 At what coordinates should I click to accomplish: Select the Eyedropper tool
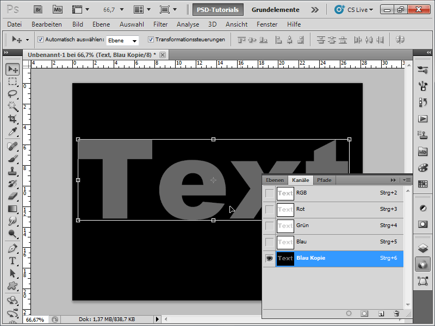coord(13,131)
